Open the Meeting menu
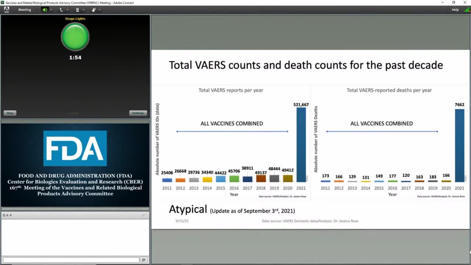 click(x=25, y=10)
